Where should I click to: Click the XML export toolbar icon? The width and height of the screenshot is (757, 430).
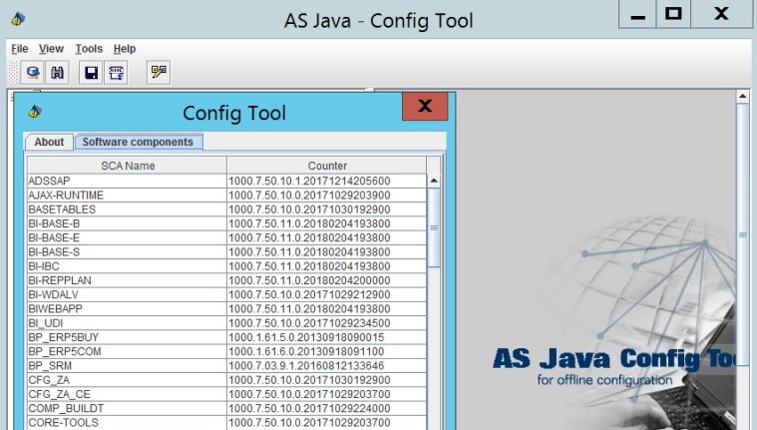click(x=116, y=73)
